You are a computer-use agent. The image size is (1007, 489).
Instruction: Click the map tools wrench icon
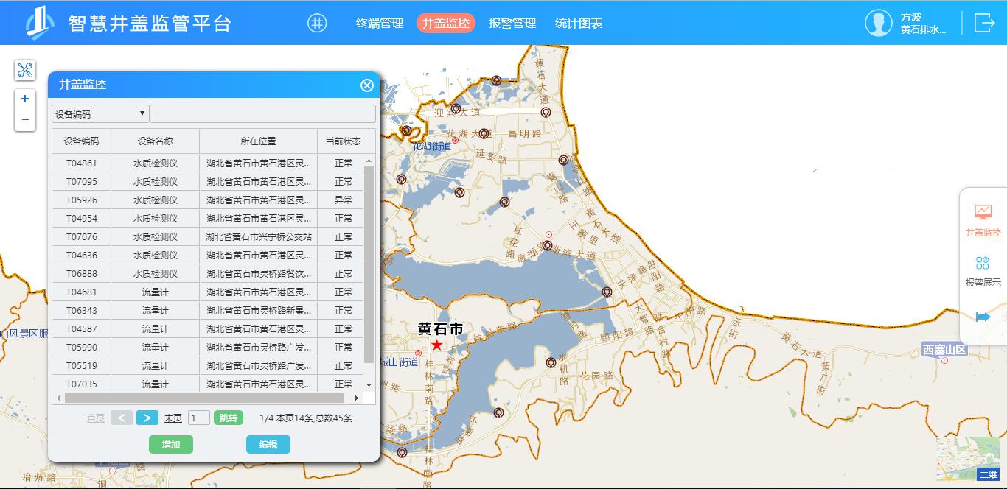click(25, 70)
